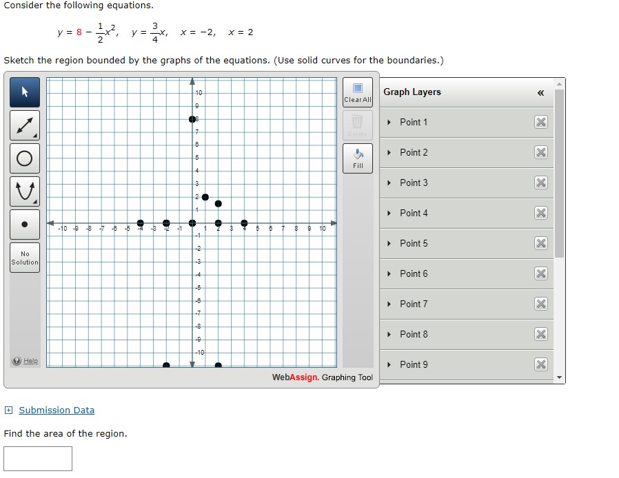Screen dimensions: 619x478
Task: Collapse the Graph Layers panel
Action: tap(540, 92)
